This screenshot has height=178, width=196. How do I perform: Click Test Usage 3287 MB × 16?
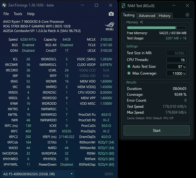pos(176,38)
